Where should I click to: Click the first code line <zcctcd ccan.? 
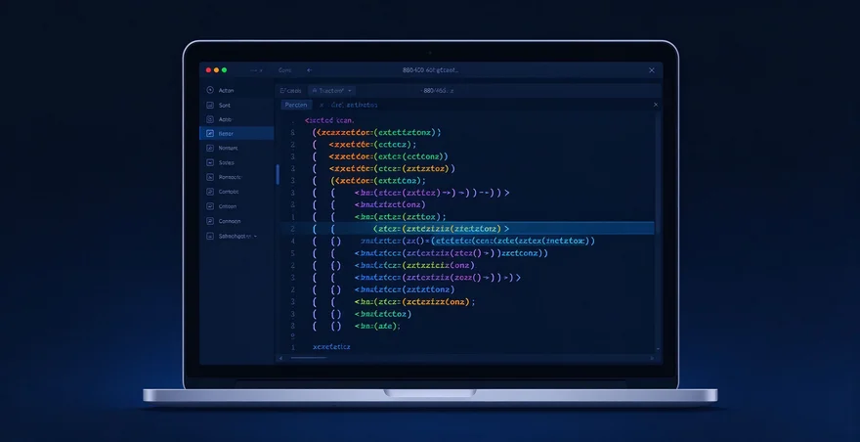[330, 120]
